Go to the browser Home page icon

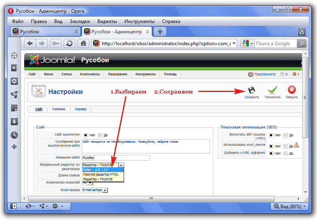83,44
